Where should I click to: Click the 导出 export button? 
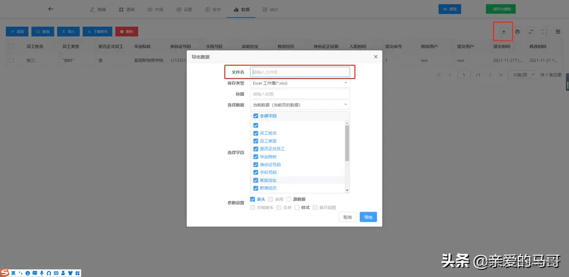[368, 216]
